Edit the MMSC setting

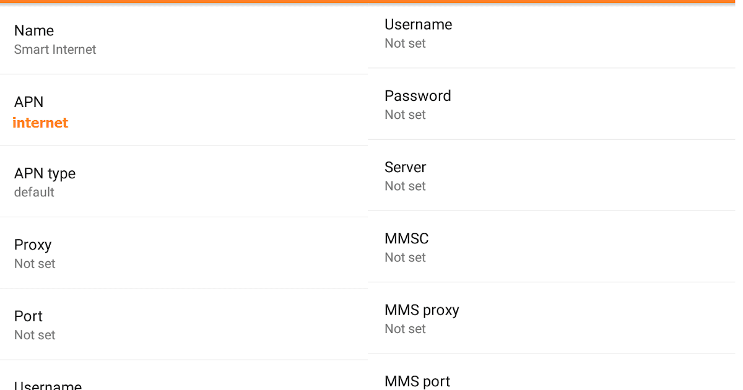pyautogui.click(x=406, y=238)
